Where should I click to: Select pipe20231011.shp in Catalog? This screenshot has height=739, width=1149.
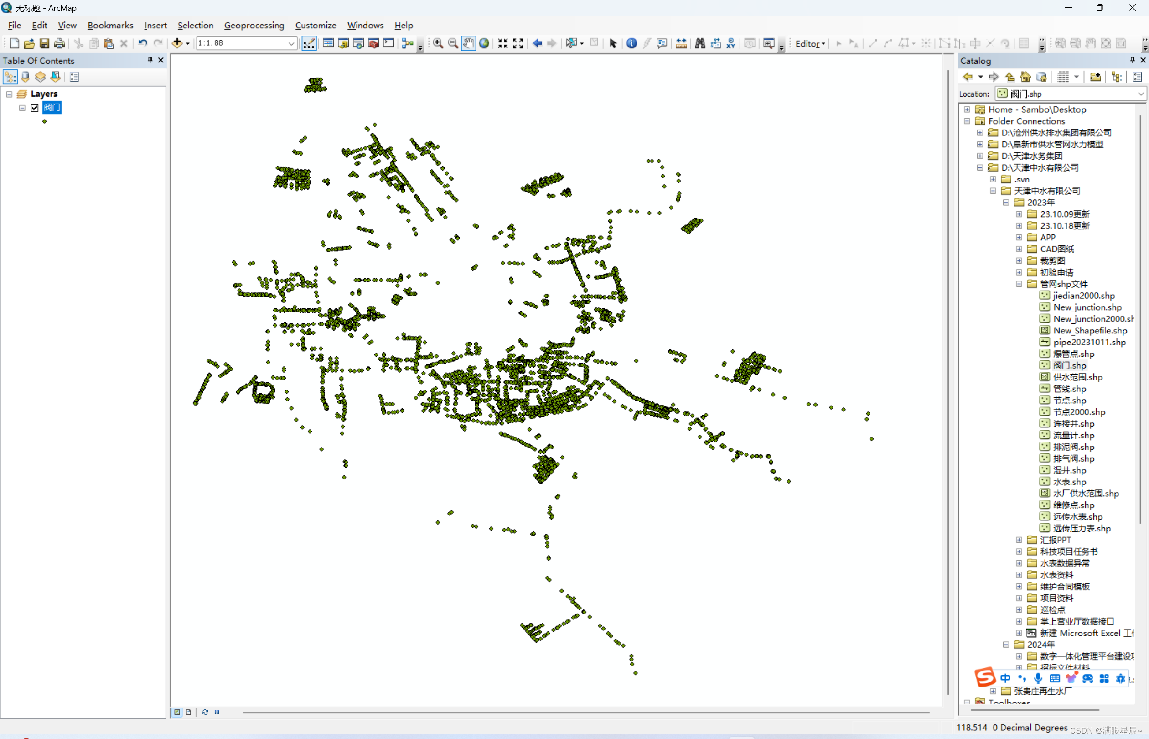point(1089,342)
